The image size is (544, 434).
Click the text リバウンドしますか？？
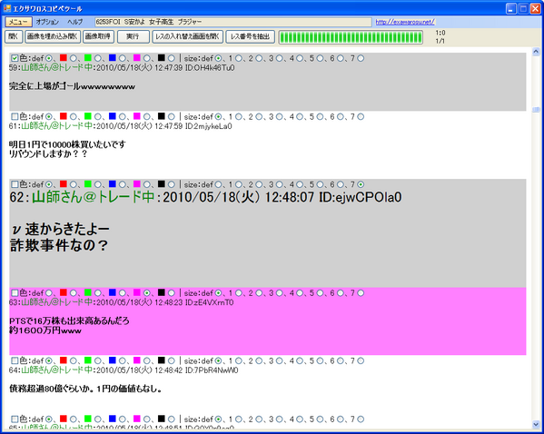click(48, 153)
